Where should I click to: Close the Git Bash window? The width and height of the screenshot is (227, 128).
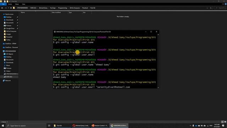[x=156, y=32]
